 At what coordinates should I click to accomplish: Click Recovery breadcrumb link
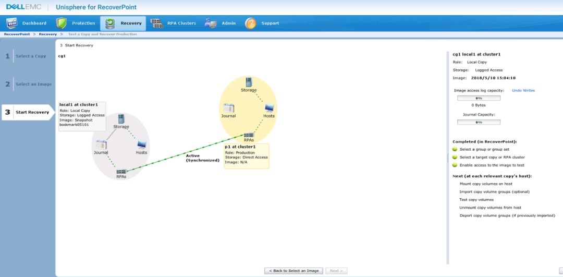click(x=48, y=34)
